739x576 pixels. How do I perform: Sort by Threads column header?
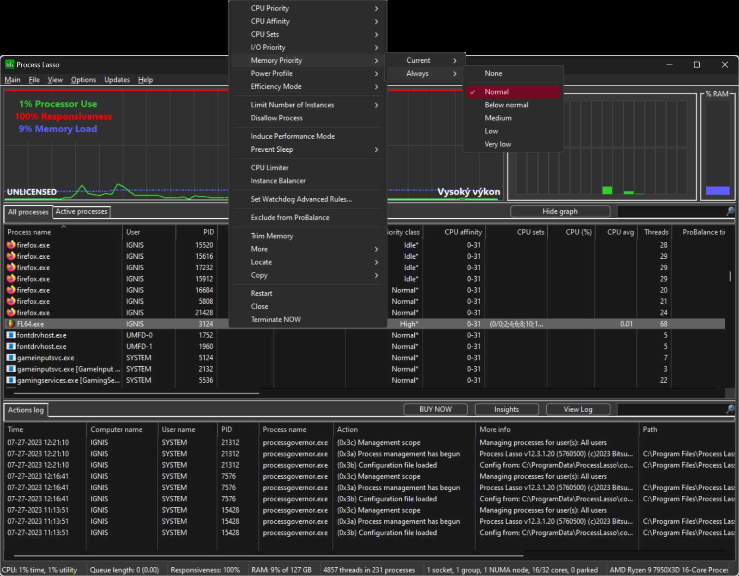(654, 232)
